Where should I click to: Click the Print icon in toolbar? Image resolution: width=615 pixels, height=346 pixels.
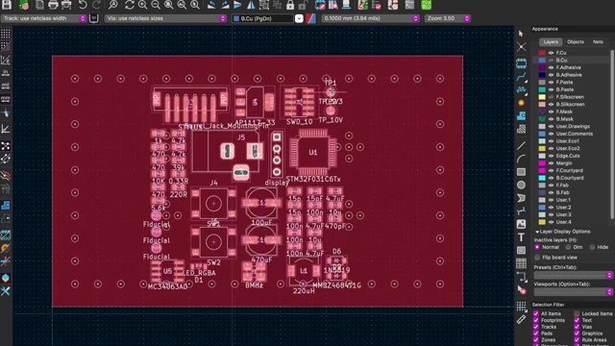click(54, 5)
